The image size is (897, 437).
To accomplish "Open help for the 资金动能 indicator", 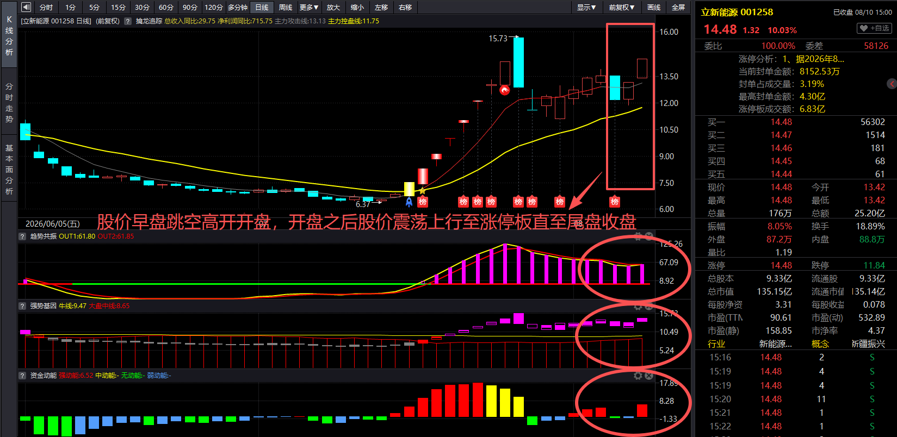I will 22,376.
